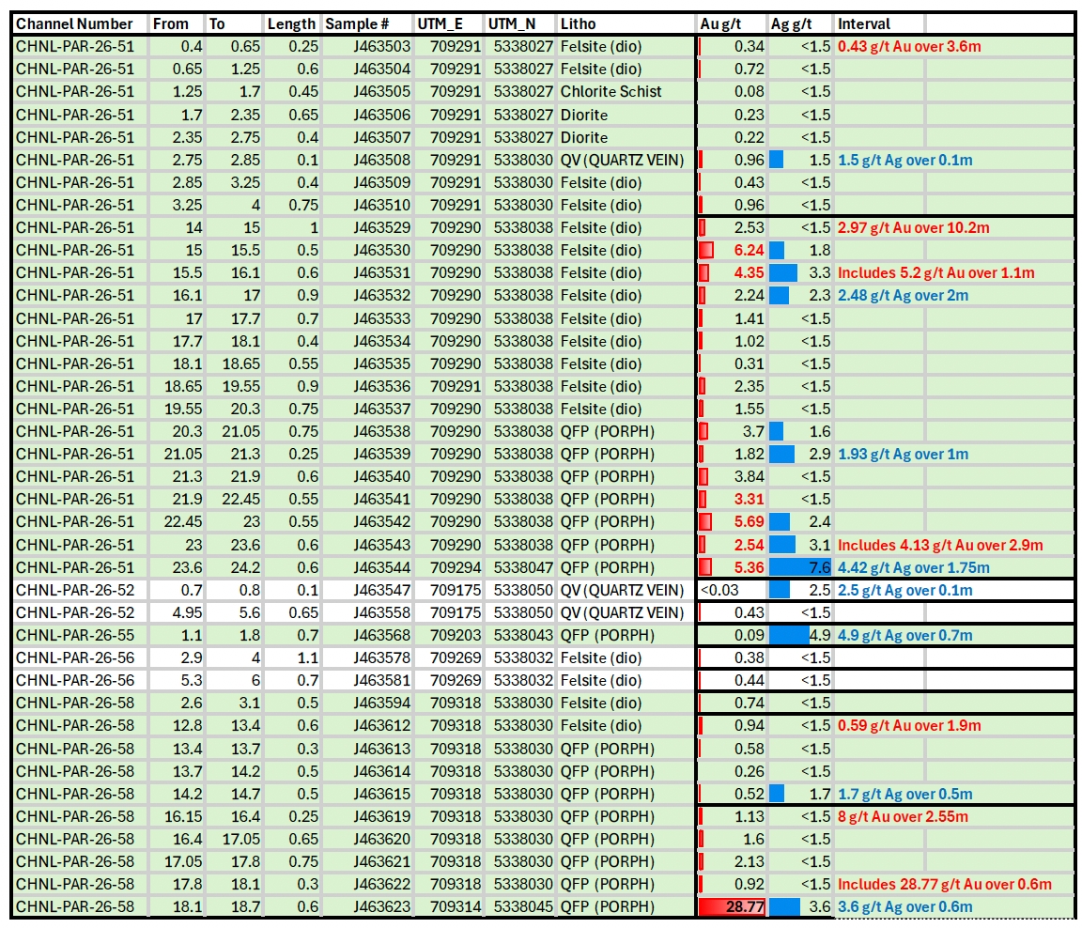Click interval text 2.48 g/t Ag over 2m

point(903,296)
